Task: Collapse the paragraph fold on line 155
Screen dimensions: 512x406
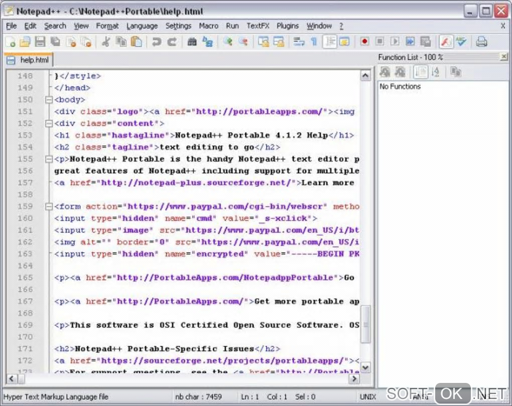Action: point(49,159)
